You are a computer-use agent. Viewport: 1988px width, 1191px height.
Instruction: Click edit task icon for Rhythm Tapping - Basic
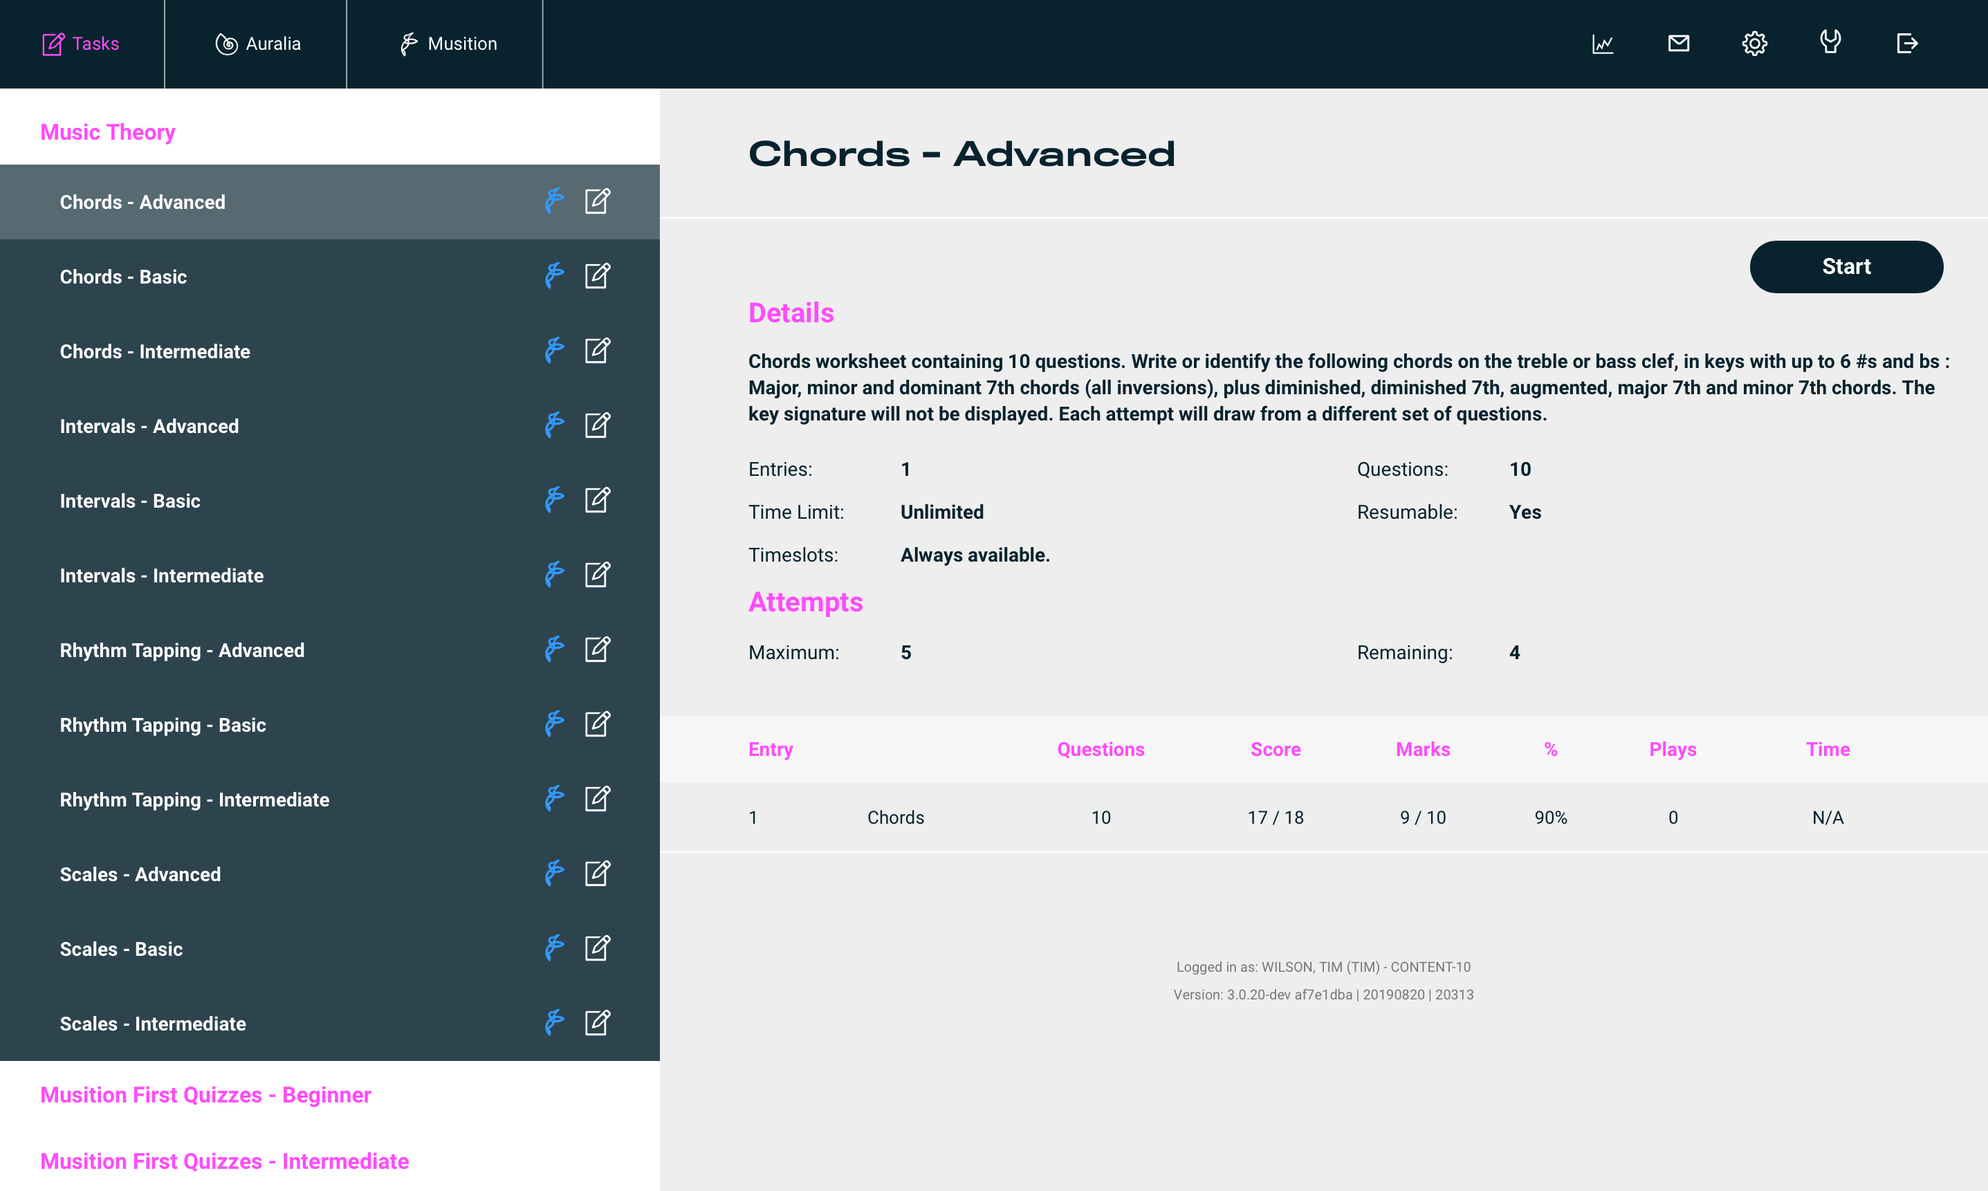tap(597, 724)
